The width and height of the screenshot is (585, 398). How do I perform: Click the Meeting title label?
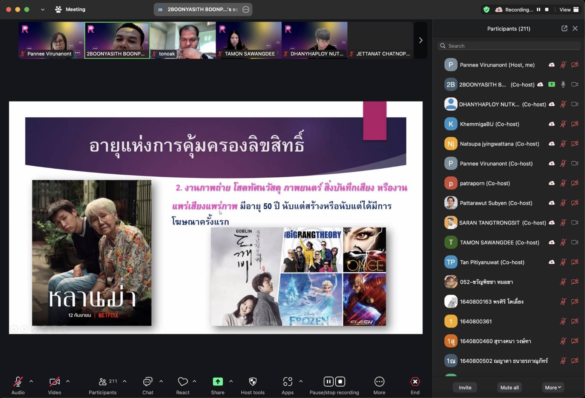[x=75, y=9]
